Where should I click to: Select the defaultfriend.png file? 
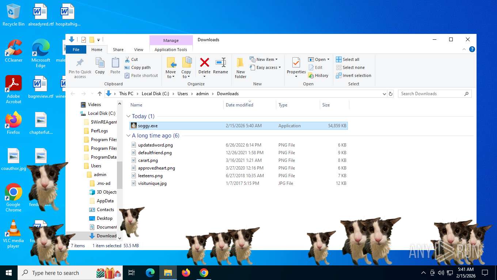[239, 153]
